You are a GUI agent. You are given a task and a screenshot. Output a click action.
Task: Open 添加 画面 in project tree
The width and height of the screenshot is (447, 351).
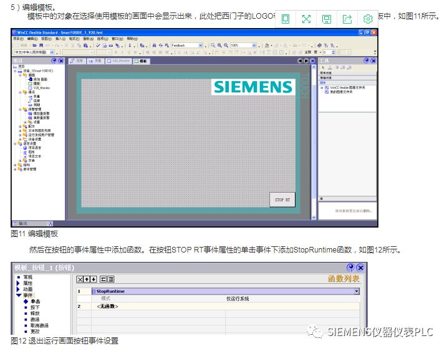tap(40, 79)
